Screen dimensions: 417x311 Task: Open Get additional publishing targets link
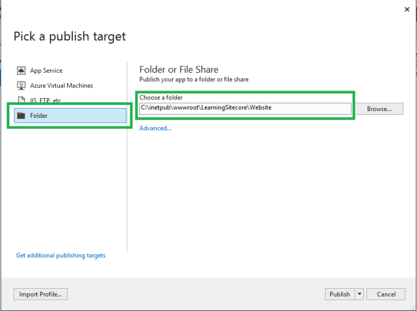coord(61,255)
